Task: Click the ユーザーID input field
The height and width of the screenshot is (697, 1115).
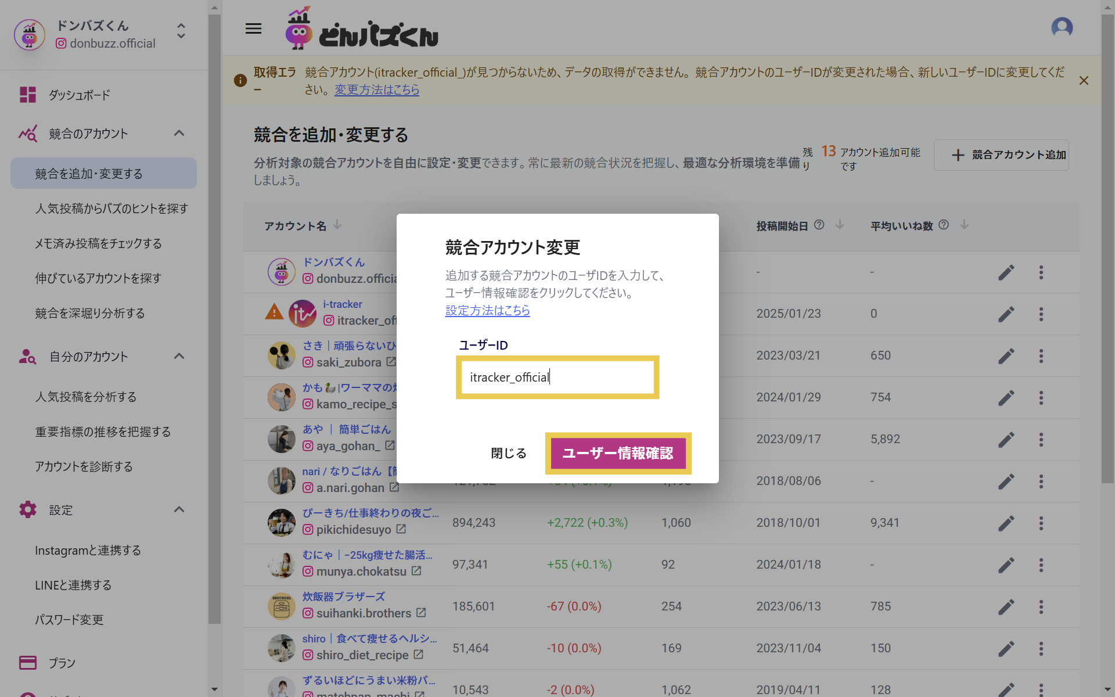Action: tap(557, 378)
